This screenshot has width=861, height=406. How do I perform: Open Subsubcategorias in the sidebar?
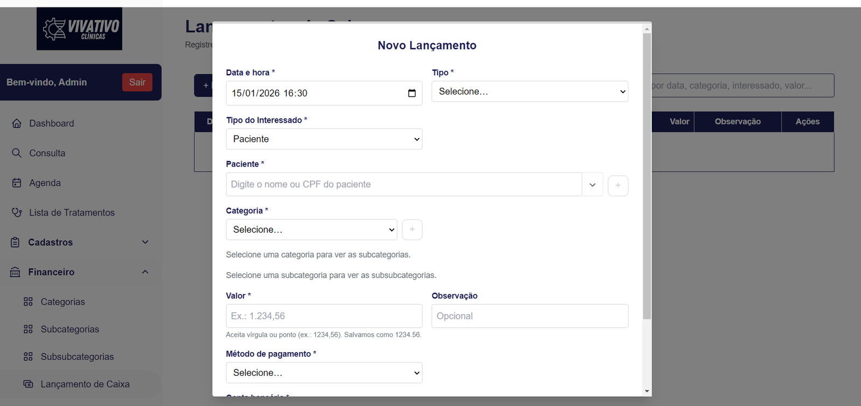click(77, 357)
